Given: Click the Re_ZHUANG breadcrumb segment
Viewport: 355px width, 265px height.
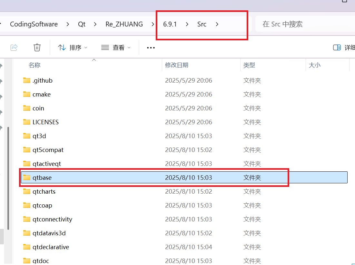Looking at the screenshot, I should point(124,24).
